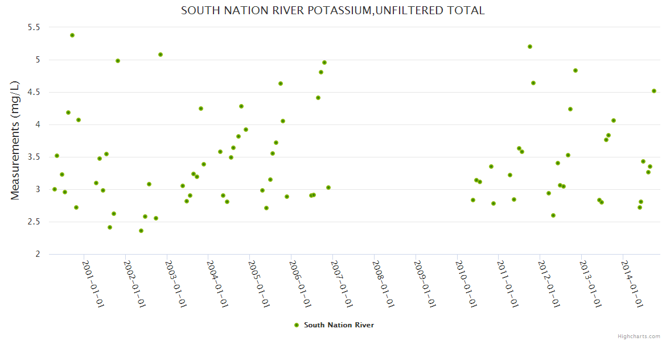The width and height of the screenshot is (666, 341).
Task: Click the green legend marker beside South Nation River
Action: tap(296, 325)
